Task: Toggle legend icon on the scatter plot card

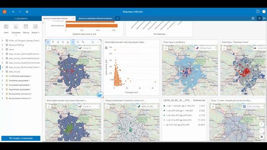Action: 106,48
